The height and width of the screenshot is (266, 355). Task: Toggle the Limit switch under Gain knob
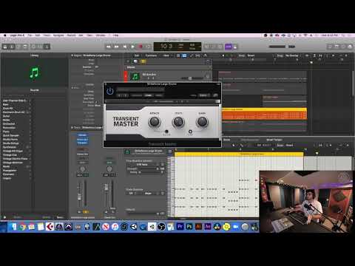[x=190, y=132]
